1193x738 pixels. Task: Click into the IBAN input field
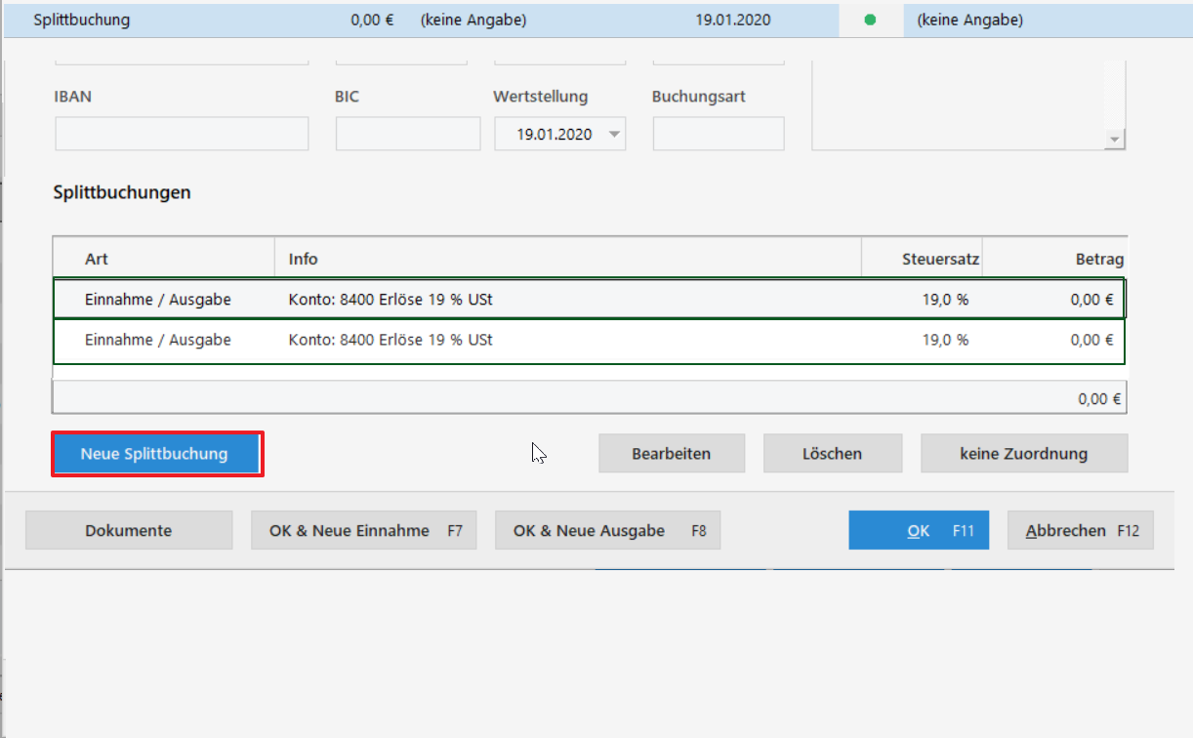click(182, 134)
